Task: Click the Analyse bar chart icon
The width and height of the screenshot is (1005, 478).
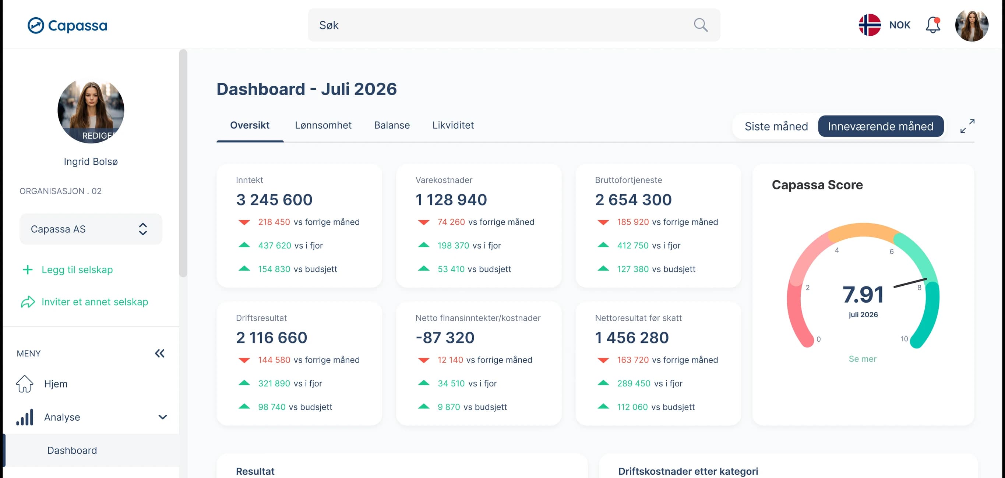Action: coord(25,417)
